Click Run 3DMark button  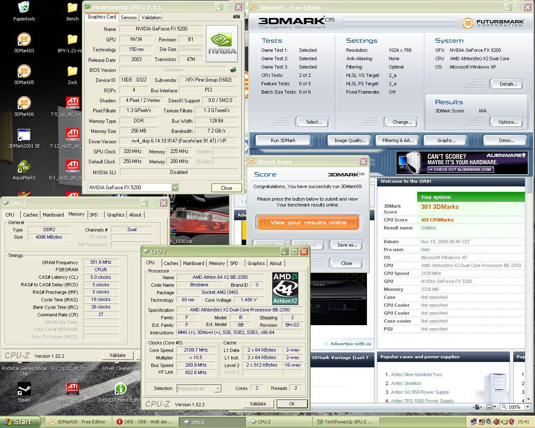click(x=283, y=140)
